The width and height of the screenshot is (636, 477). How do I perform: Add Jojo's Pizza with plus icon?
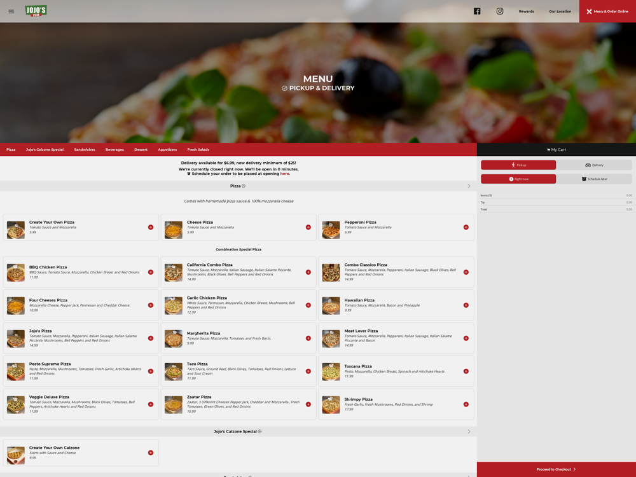coord(151,338)
